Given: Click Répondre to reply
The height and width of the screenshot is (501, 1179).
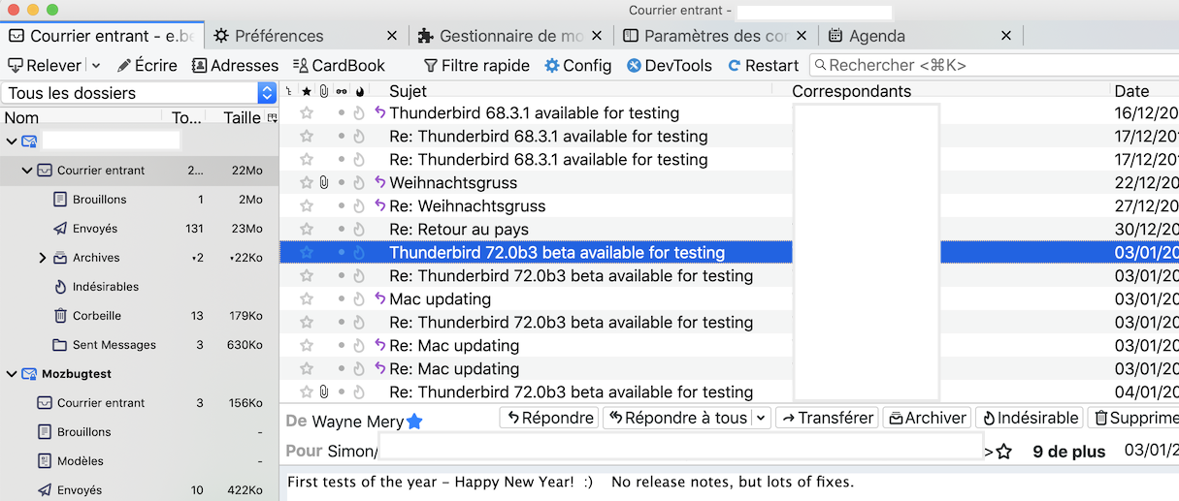Looking at the screenshot, I should [x=550, y=418].
